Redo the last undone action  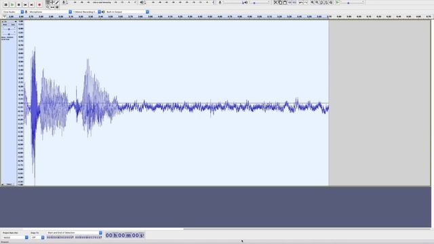306,3
